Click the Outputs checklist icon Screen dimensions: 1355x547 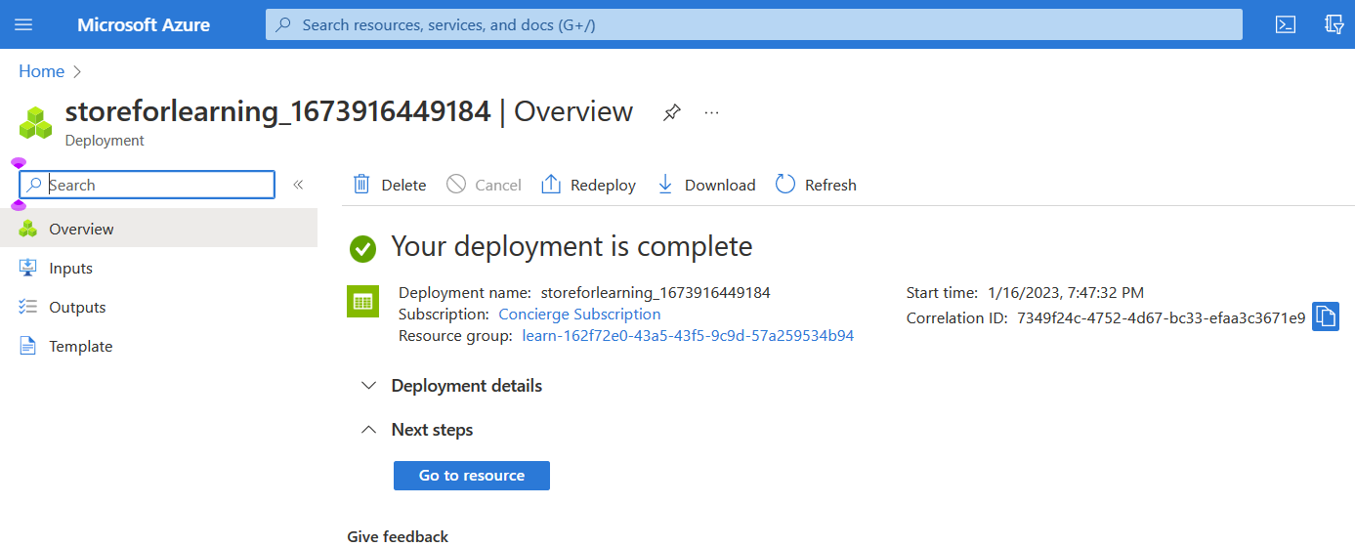click(27, 307)
